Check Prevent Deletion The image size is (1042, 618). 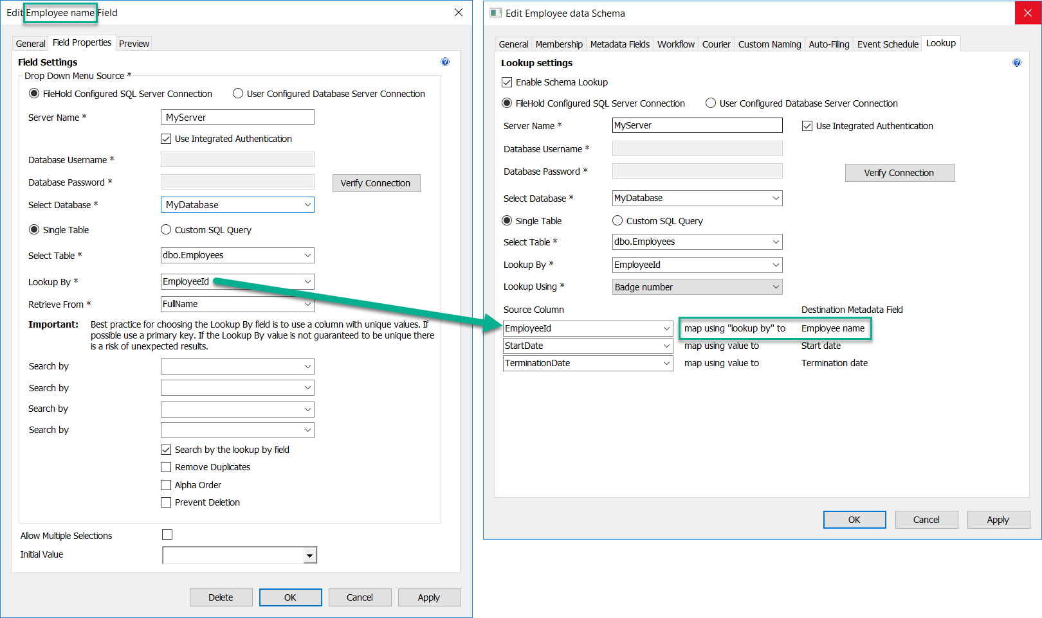click(x=166, y=502)
